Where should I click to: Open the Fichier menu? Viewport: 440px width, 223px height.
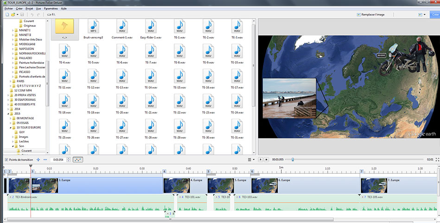8,8
